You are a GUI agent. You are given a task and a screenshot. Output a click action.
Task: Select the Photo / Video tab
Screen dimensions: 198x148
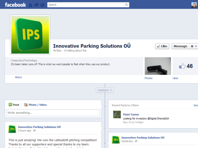click(x=35, y=105)
